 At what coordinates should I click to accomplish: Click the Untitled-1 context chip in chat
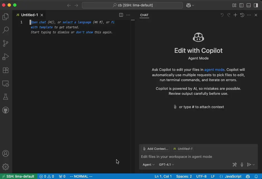183,149
